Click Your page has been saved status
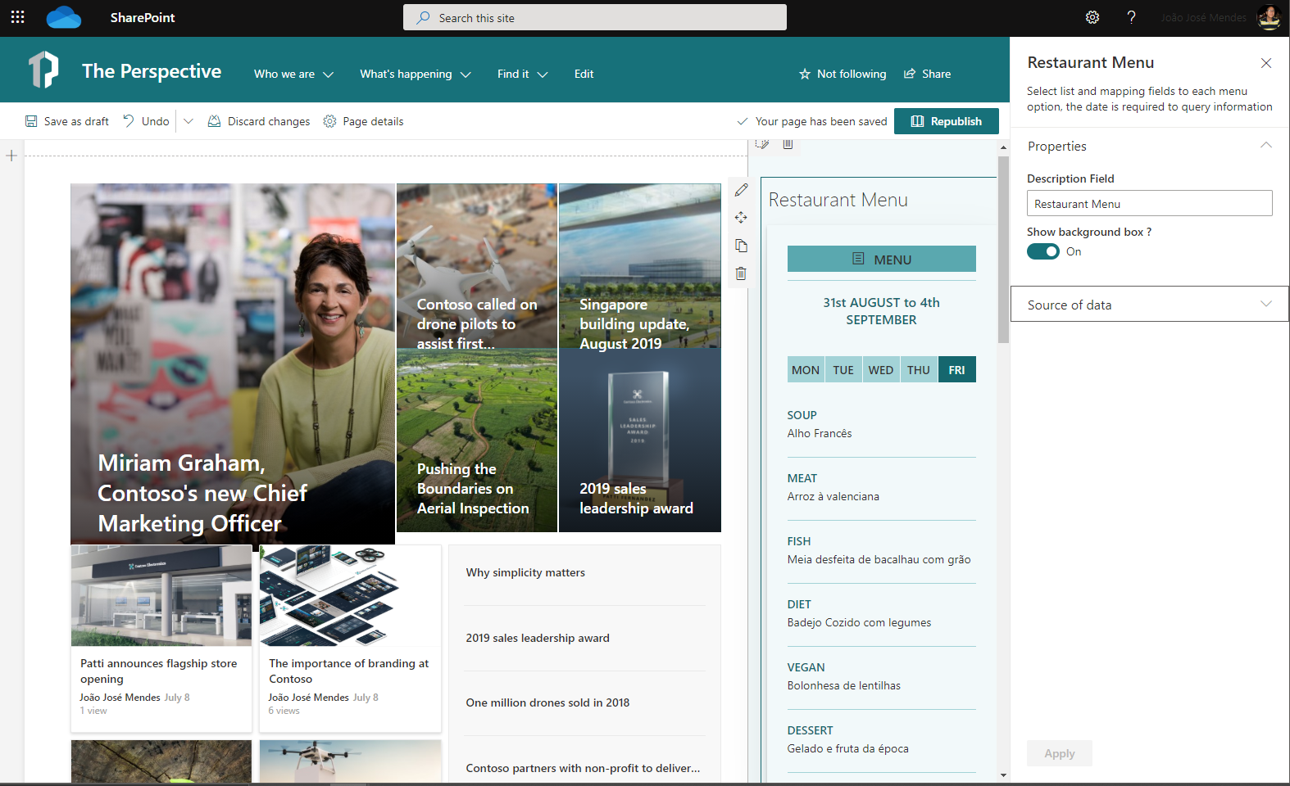The image size is (1290, 786). click(821, 121)
